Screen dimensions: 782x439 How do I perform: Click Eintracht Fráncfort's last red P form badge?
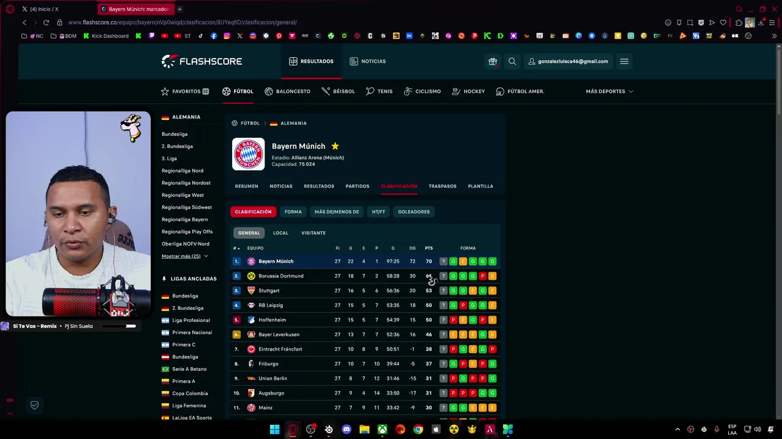tap(492, 349)
